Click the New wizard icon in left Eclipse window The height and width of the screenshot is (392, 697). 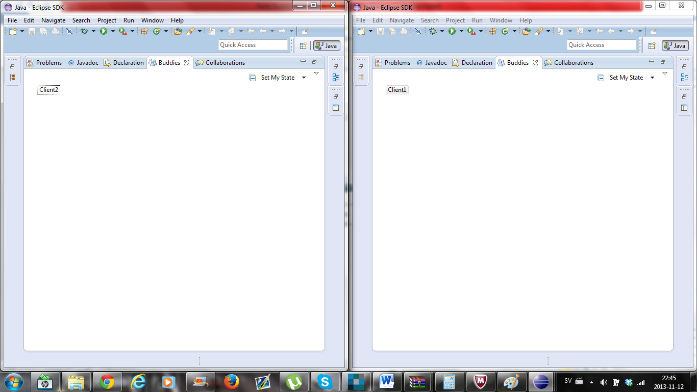tap(13, 31)
